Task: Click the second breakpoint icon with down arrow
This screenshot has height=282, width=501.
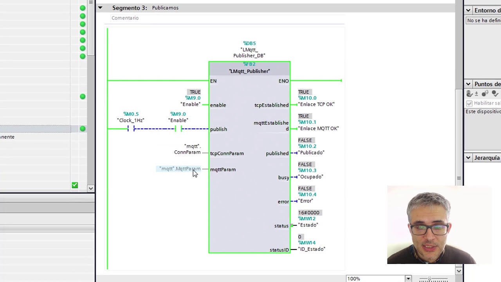Action: pos(477,94)
